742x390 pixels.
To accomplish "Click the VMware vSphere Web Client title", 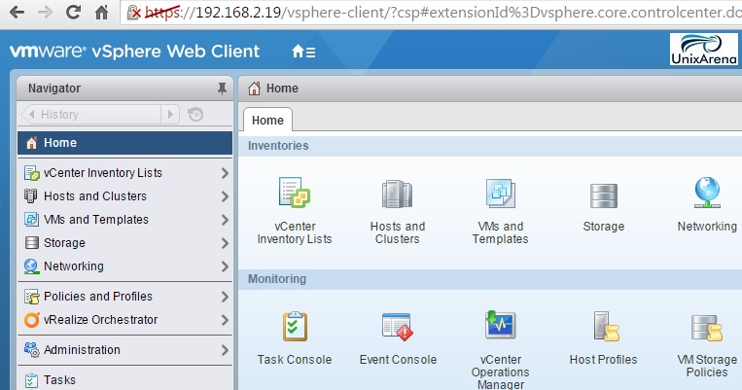I will [x=135, y=52].
